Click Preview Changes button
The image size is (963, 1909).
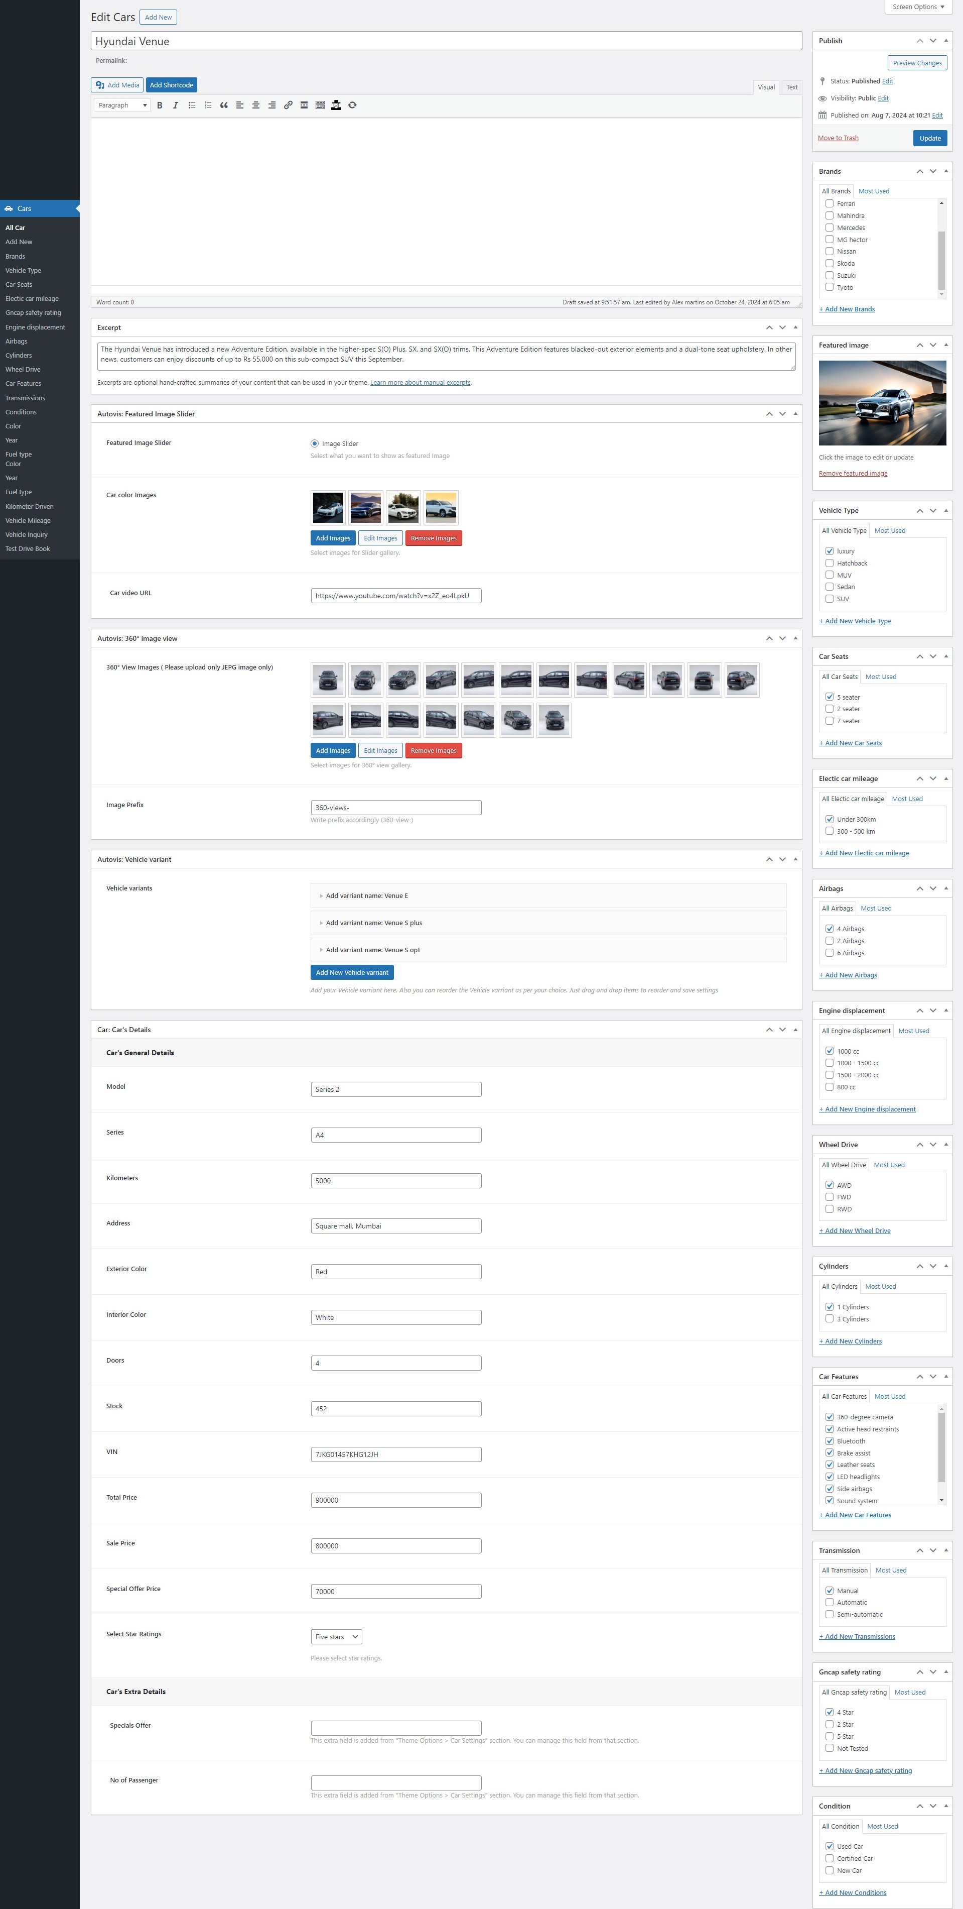coord(917,63)
